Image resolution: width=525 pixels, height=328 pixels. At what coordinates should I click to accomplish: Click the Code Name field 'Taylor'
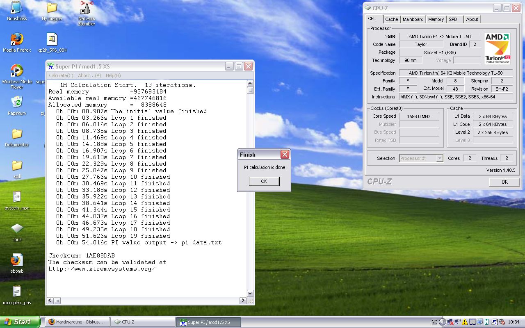click(421, 44)
